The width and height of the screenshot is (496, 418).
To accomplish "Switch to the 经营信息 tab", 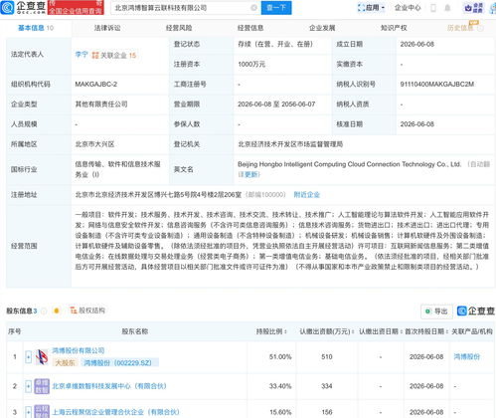I will coord(250,28).
